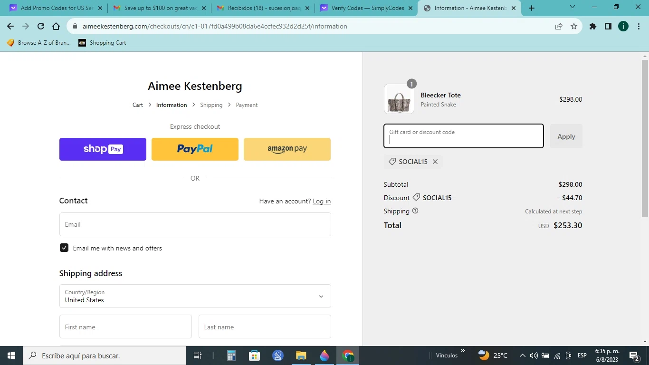Click Log in link
This screenshot has width=649, height=365.
pos(322,201)
